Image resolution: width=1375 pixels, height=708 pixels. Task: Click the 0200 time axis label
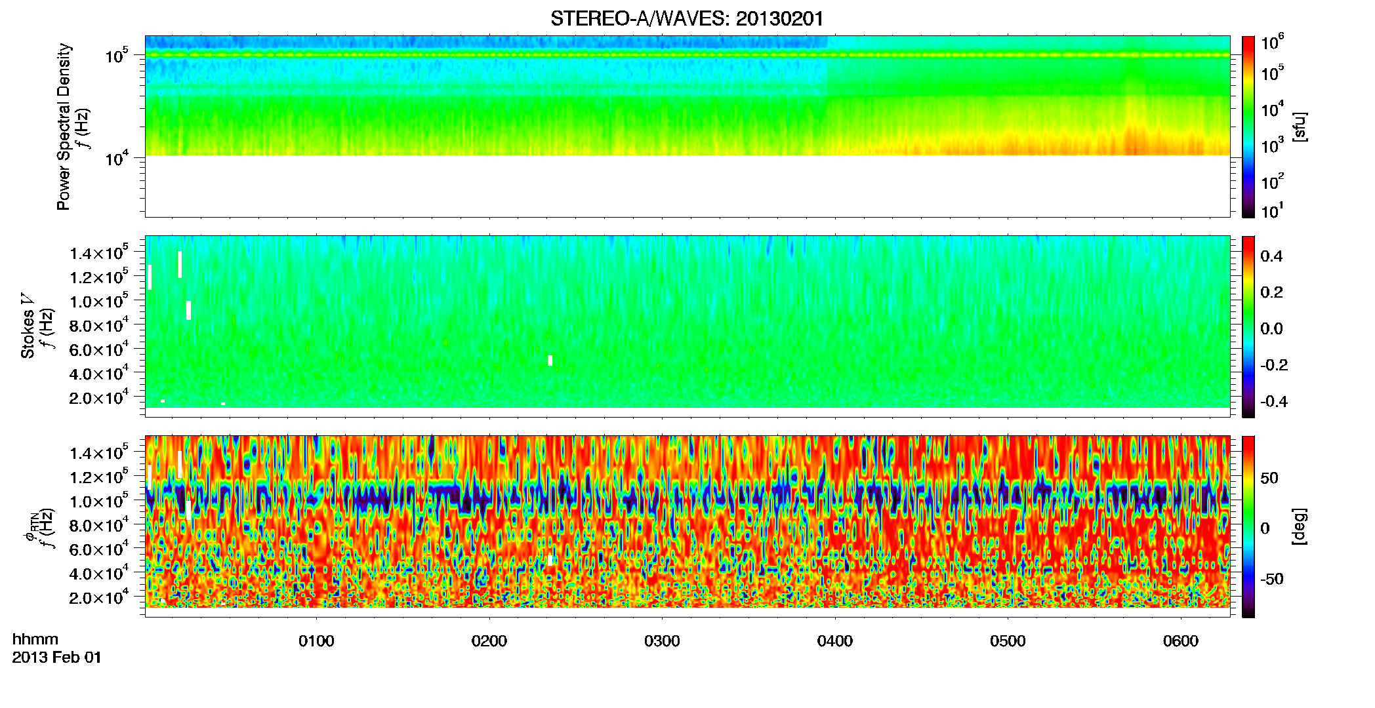pos(489,641)
